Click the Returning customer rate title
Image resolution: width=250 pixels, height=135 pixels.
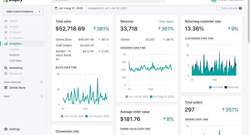203,21
